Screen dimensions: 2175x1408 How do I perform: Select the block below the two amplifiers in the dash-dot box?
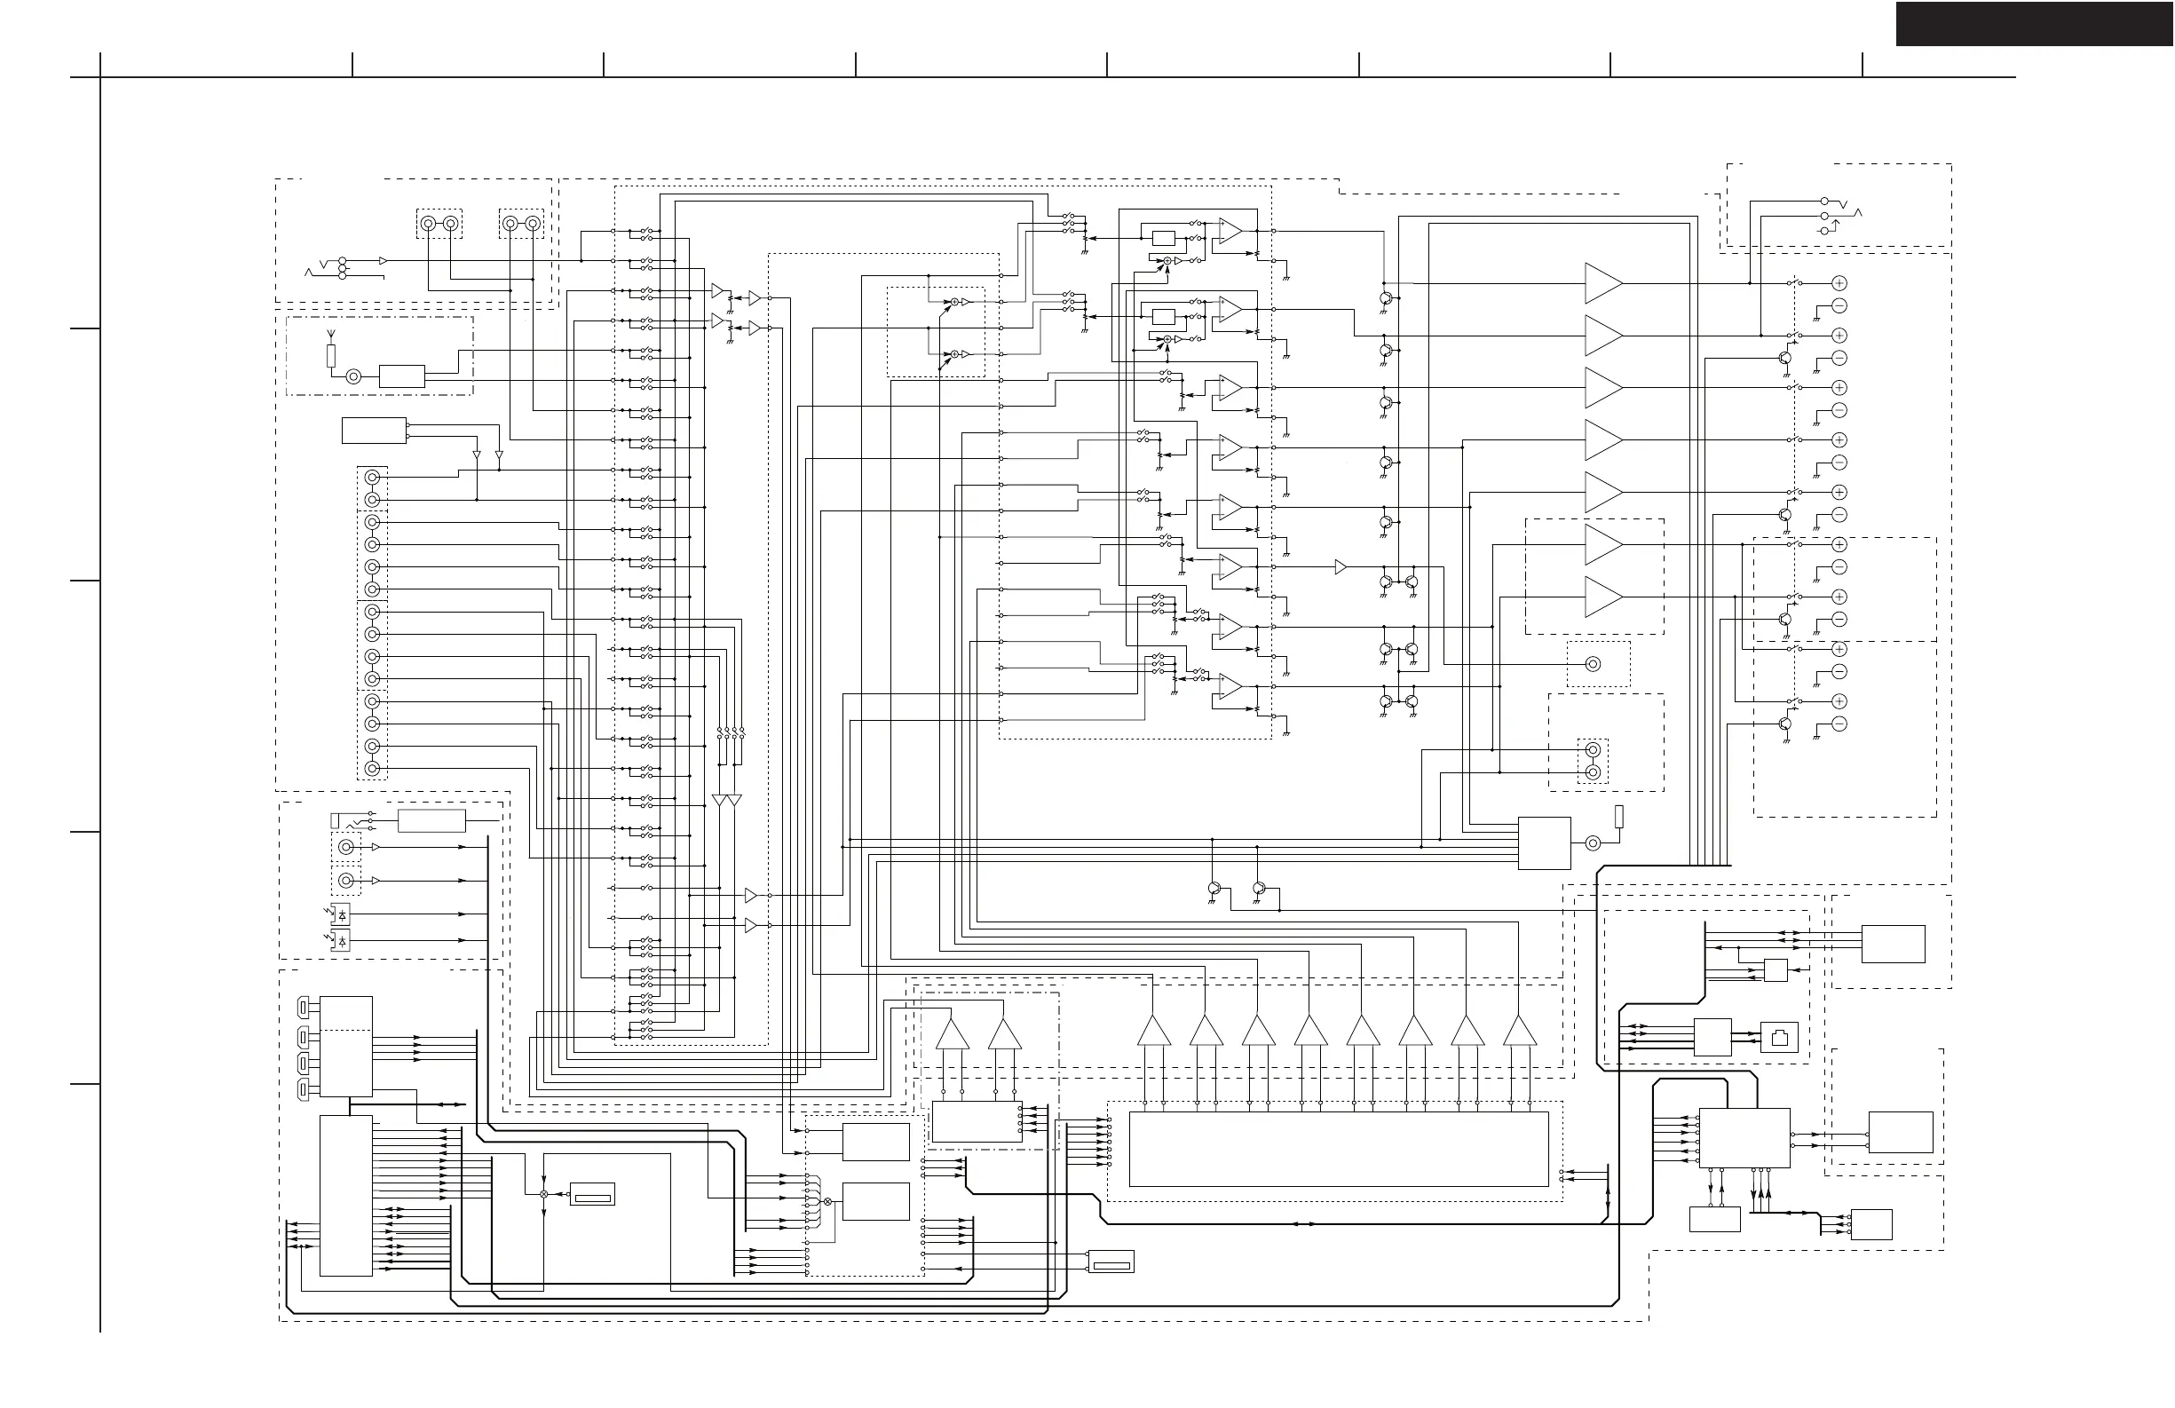point(977,1122)
